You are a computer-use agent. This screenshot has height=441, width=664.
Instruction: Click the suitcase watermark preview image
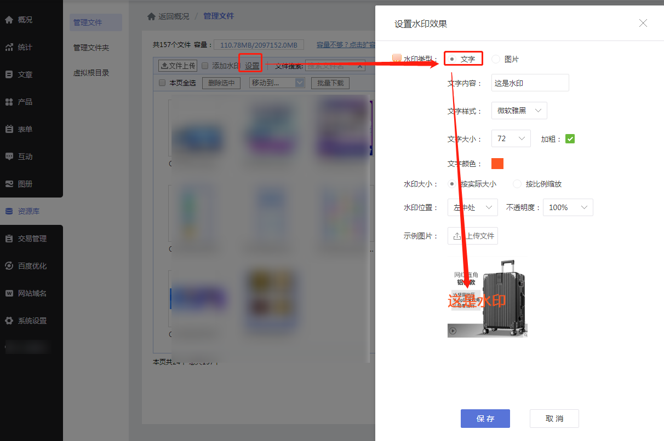tap(488, 298)
